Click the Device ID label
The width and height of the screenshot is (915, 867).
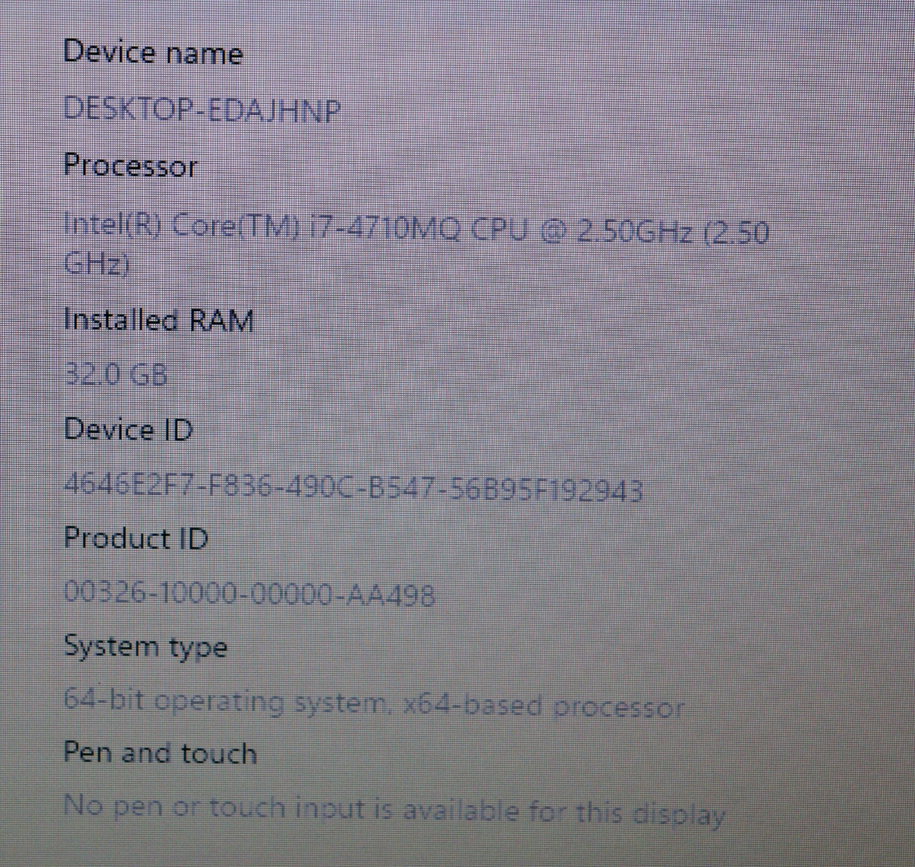click(128, 429)
